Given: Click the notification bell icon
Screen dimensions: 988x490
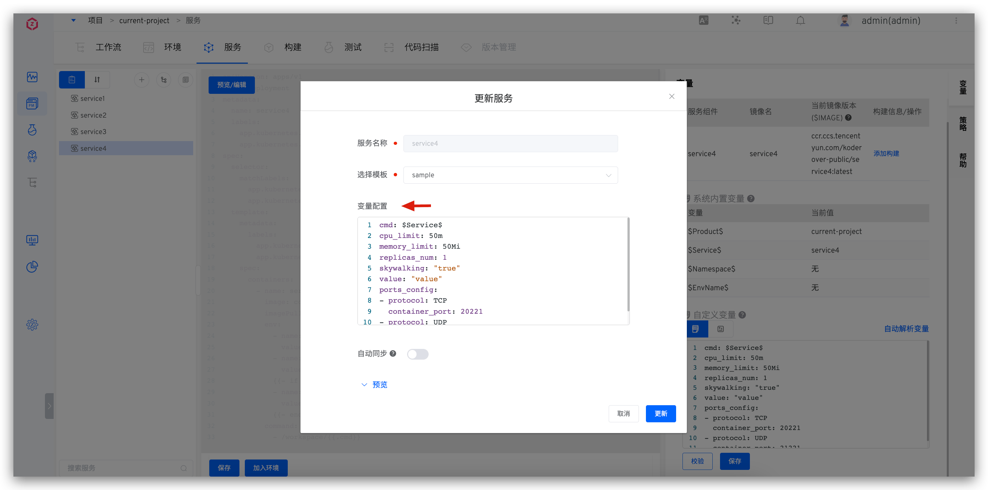Looking at the screenshot, I should click(x=800, y=20).
